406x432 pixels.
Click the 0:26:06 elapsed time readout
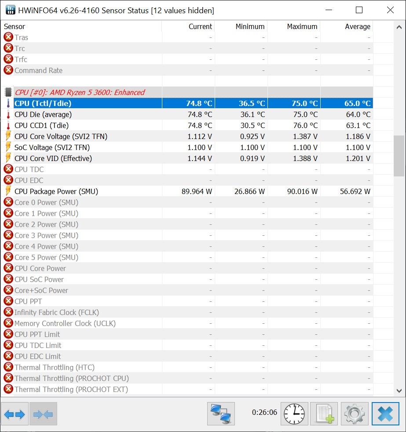coord(264,412)
